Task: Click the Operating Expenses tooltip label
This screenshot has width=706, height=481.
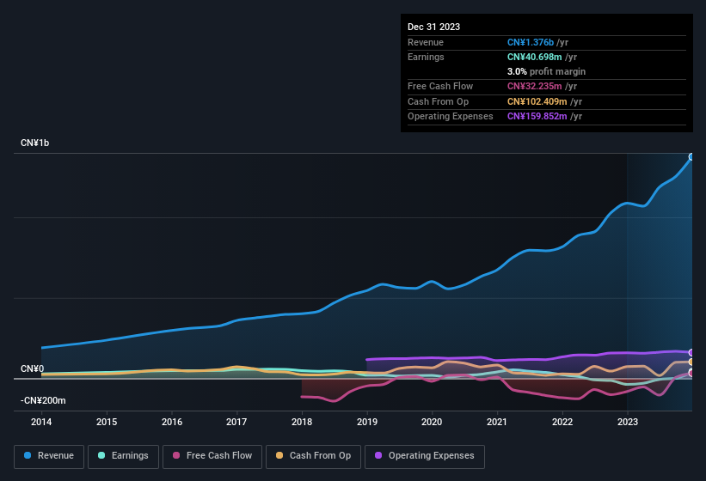Action: pos(451,117)
